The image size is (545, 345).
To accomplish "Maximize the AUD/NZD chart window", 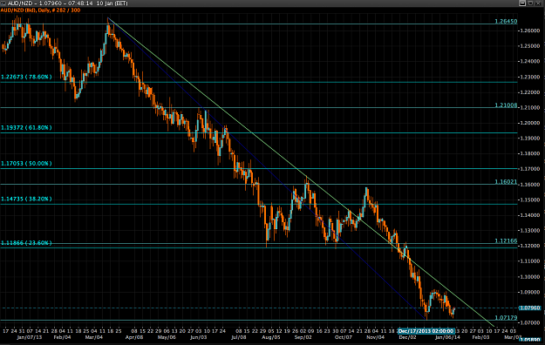I will 530,3.
